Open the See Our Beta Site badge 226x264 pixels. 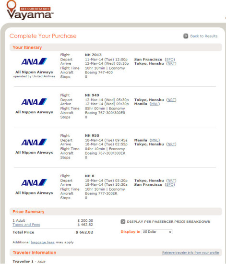pyautogui.click(x=35, y=9)
